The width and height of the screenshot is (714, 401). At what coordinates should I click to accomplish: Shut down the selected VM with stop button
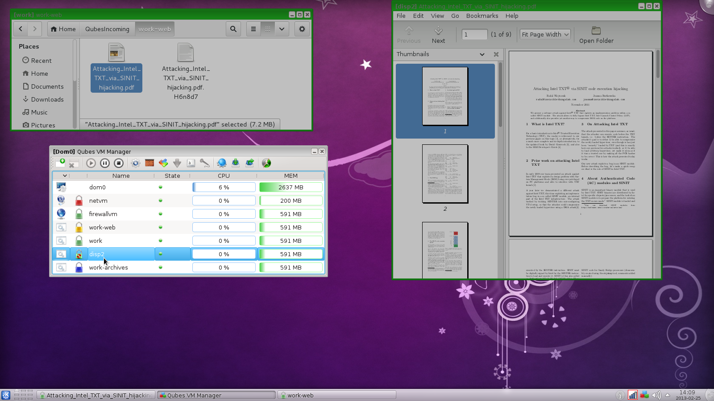pos(119,163)
